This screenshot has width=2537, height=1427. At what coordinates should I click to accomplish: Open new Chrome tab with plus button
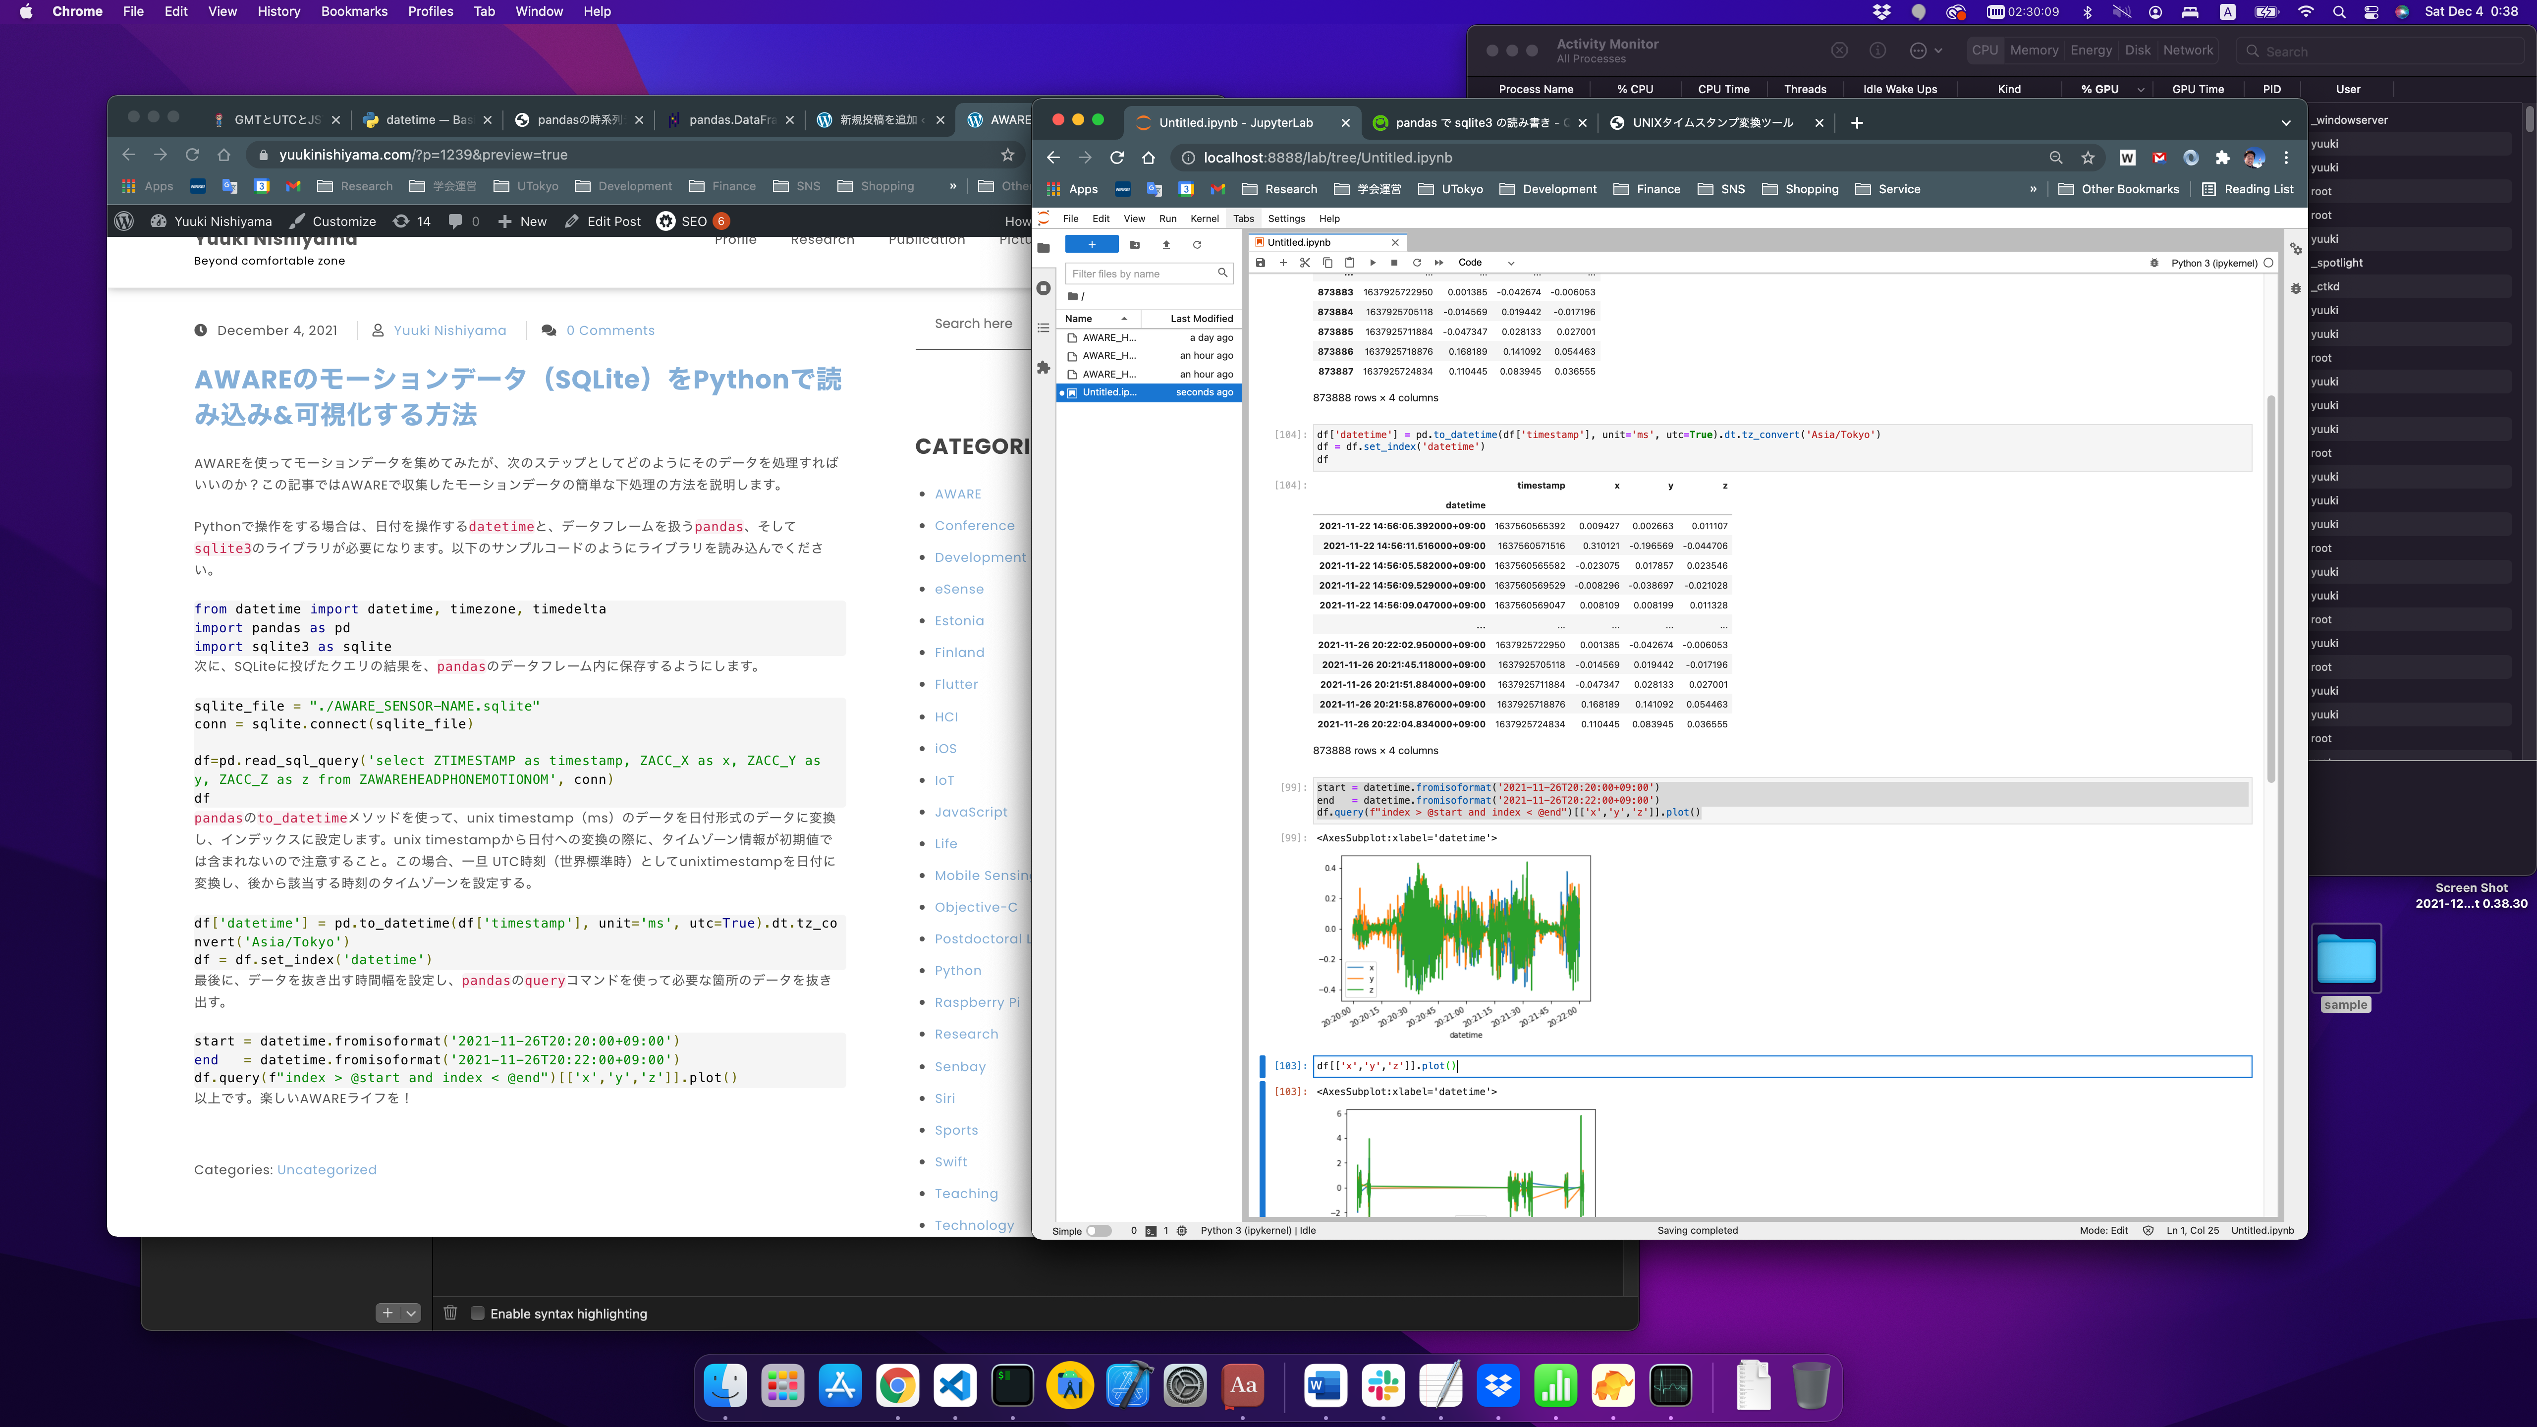(x=1857, y=122)
